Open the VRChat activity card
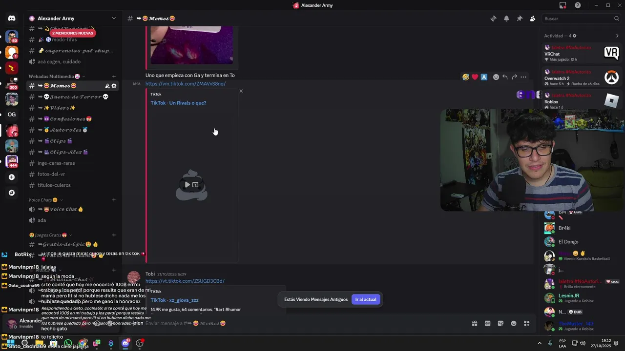 582,53
